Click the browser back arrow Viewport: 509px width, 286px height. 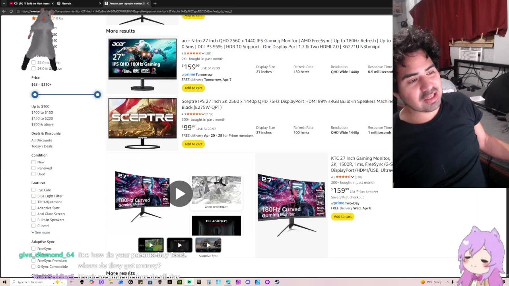tap(4, 11)
